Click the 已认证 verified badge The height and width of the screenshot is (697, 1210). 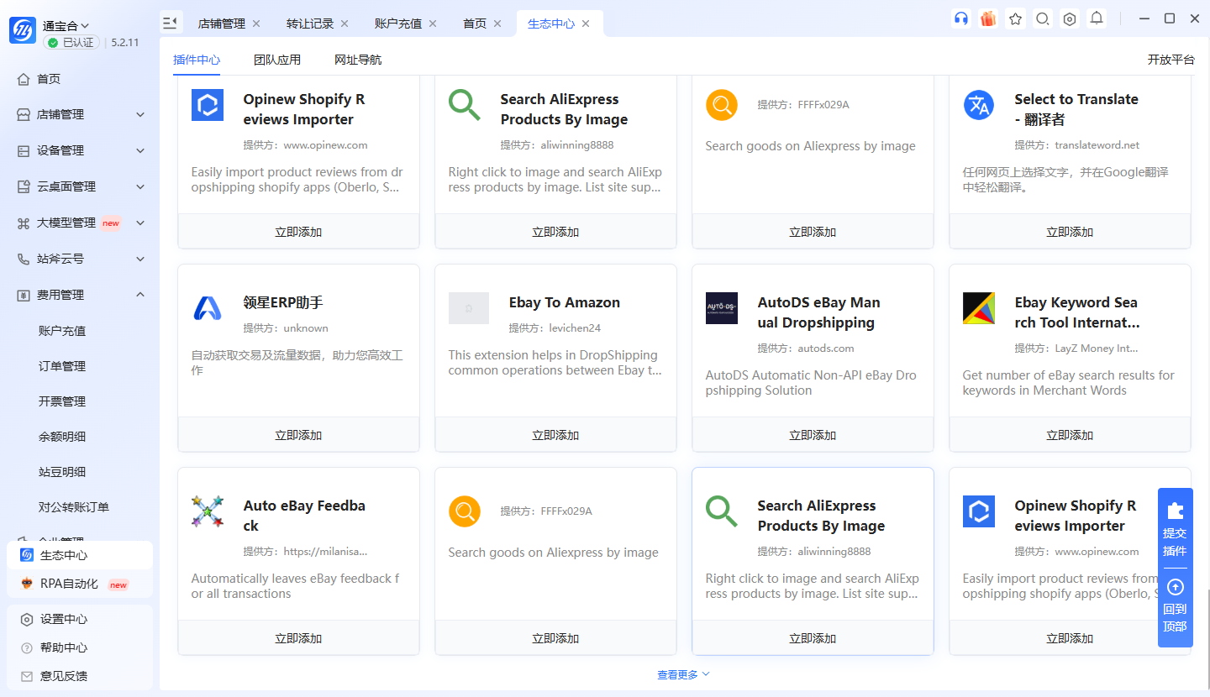71,42
